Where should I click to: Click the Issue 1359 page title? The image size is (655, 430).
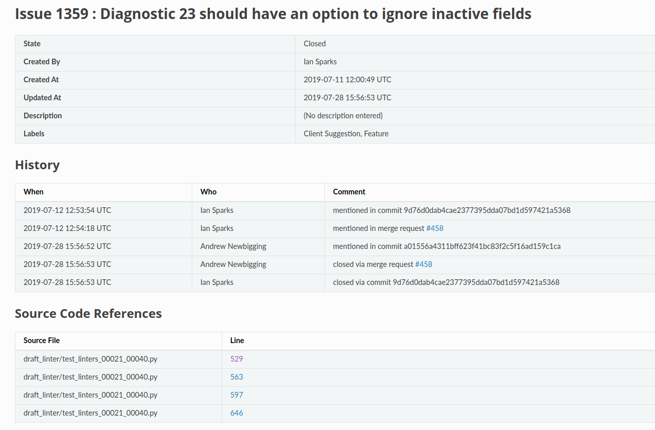click(273, 14)
